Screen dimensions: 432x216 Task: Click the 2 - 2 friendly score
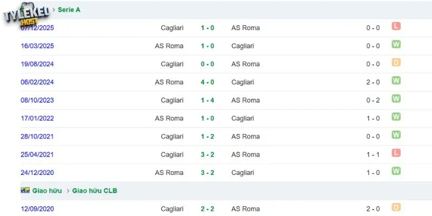click(x=207, y=209)
